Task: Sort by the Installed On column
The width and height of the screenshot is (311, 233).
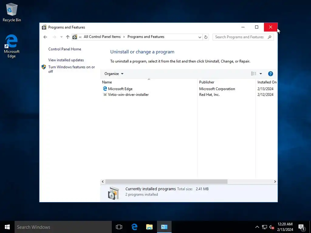Action: click(267, 82)
